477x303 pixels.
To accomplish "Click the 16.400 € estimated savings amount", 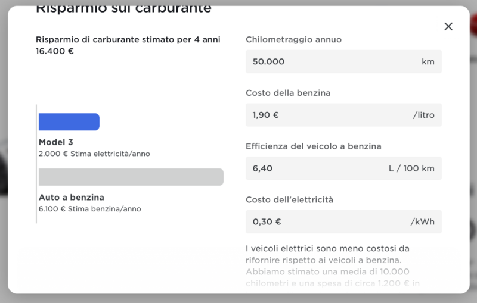I will click(x=55, y=51).
